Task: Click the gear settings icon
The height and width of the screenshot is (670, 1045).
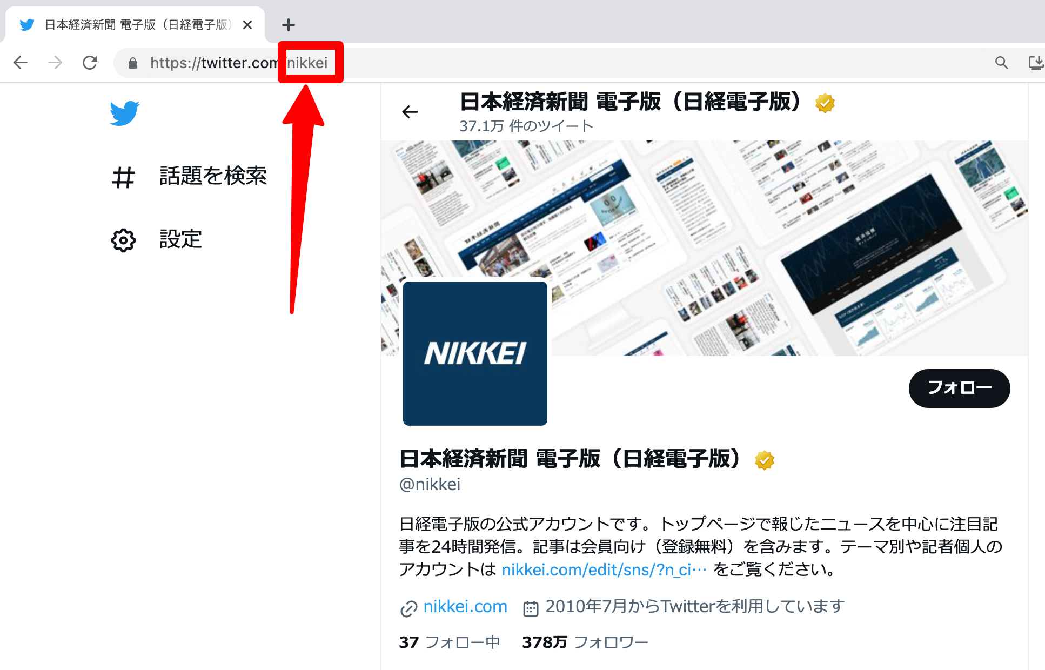Action: [123, 240]
